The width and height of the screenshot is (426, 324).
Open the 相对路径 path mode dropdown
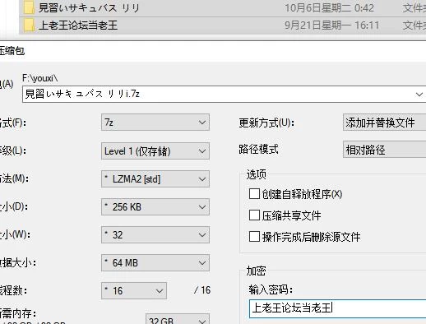click(x=384, y=150)
